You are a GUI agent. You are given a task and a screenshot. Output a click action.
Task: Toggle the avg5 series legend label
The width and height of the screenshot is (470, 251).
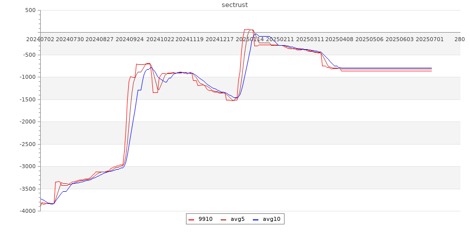click(237, 219)
